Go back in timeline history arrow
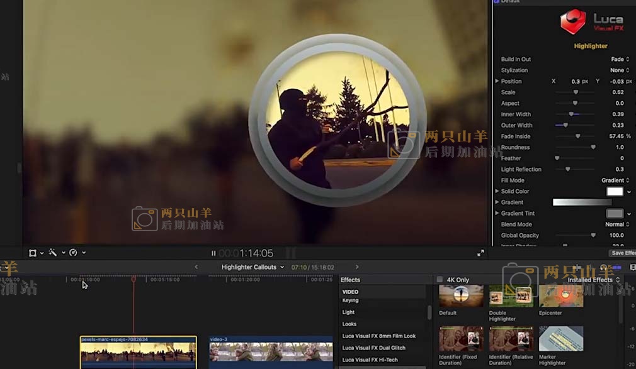Viewport: 636px width, 369px height. click(196, 267)
